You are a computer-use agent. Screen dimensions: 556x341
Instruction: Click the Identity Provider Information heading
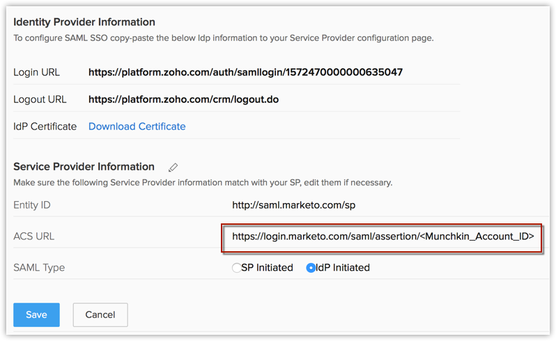[x=84, y=22]
